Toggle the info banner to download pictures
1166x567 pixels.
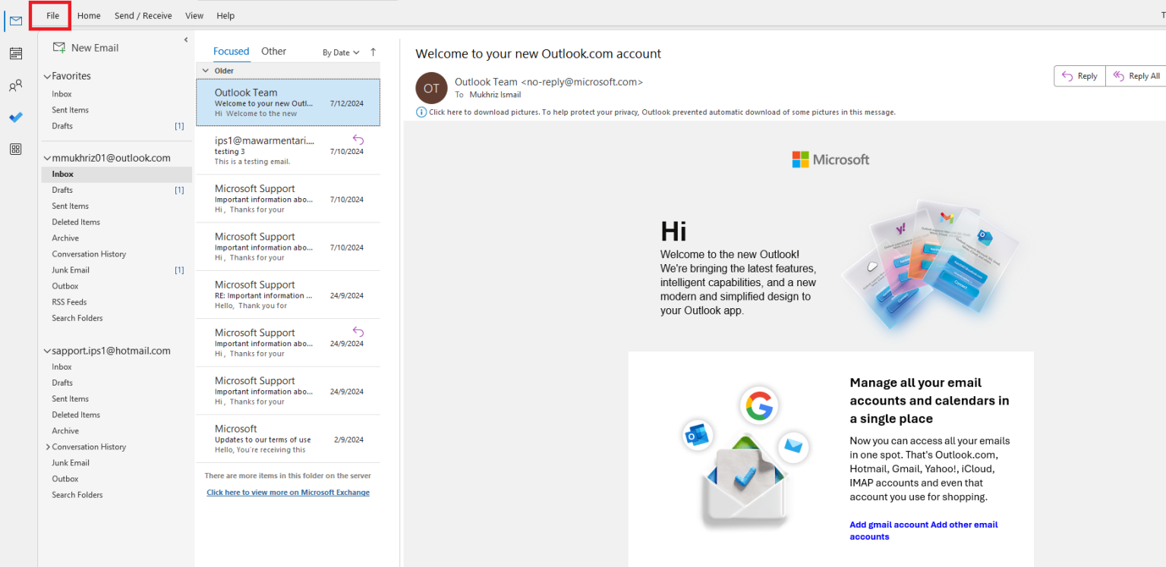pos(421,112)
